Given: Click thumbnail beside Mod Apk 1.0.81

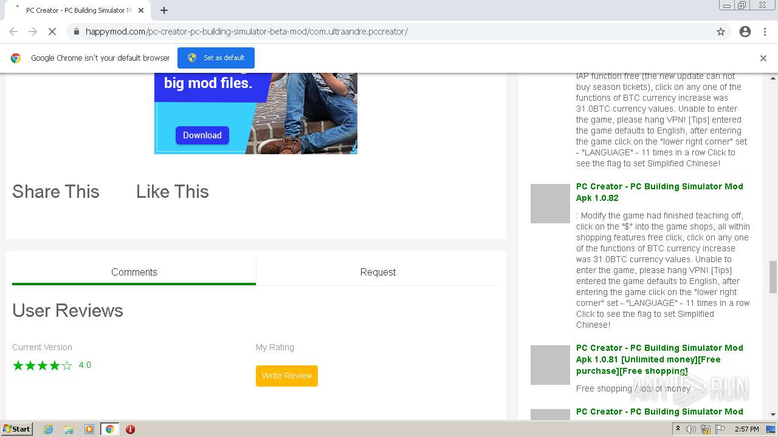Looking at the screenshot, I should (550, 365).
